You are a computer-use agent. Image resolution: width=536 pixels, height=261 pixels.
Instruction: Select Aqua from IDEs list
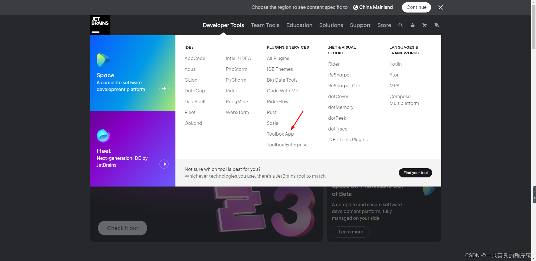pyautogui.click(x=190, y=69)
